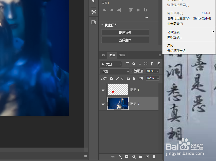Hide 图层 1 with its eye icon
Image resolution: width=216 pixels, height=161 pixels.
(103, 90)
